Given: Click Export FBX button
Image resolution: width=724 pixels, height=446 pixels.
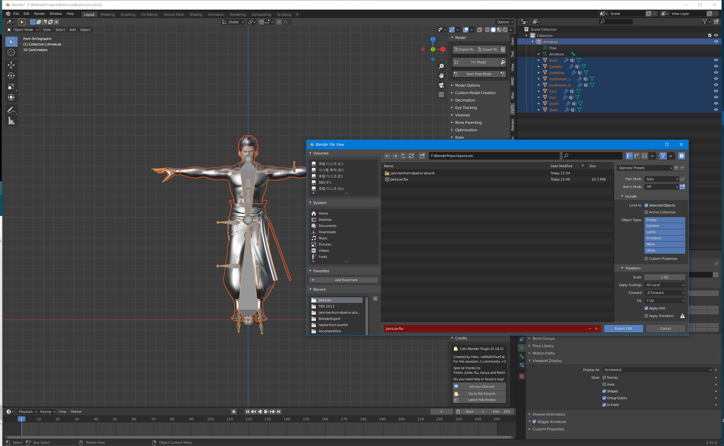Looking at the screenshot, I should pos(623,329).
